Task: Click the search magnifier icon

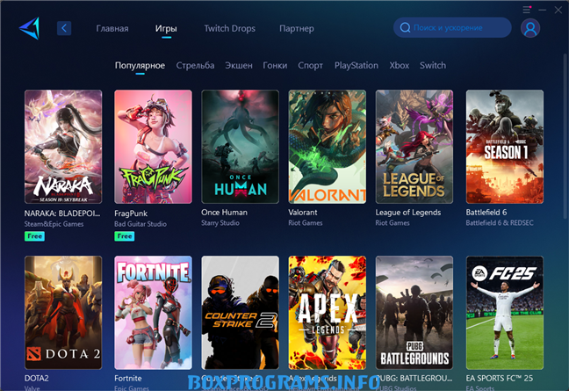Action: (405, 28)
